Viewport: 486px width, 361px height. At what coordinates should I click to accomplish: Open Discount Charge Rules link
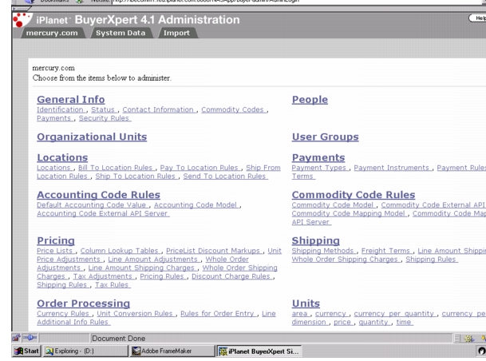pyautogui.click(x=231, y=276)
